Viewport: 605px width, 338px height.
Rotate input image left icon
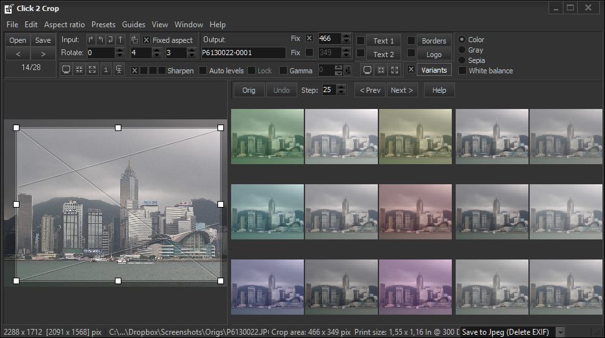101,40
